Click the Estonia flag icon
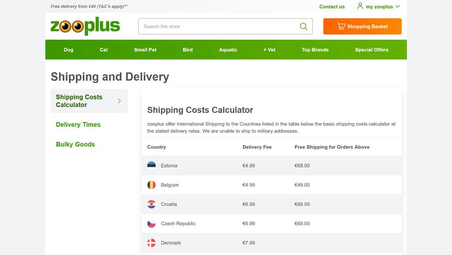 pos(151,165)
